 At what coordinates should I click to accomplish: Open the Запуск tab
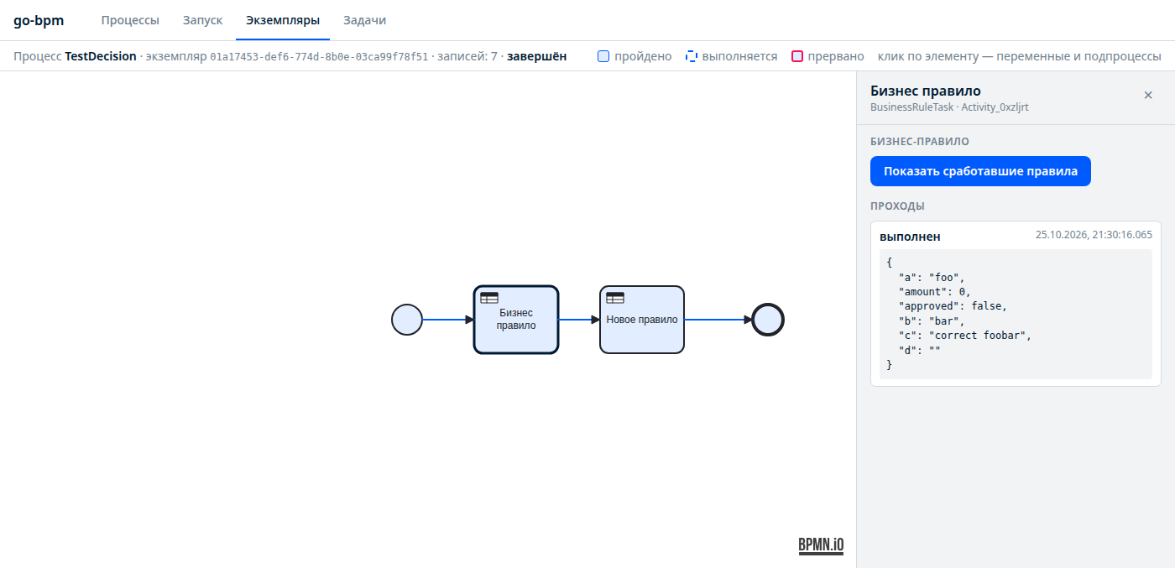point(203,20)
